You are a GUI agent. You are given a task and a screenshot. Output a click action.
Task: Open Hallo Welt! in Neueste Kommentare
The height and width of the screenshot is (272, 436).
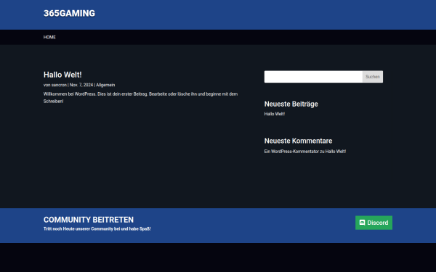pyautogui.click(x=336, y=152)
